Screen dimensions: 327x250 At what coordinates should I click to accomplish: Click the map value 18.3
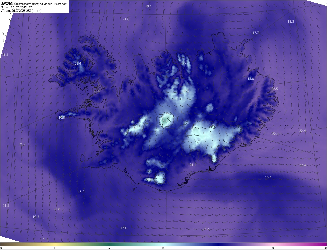pyautogui.click(x=291, y=22)
